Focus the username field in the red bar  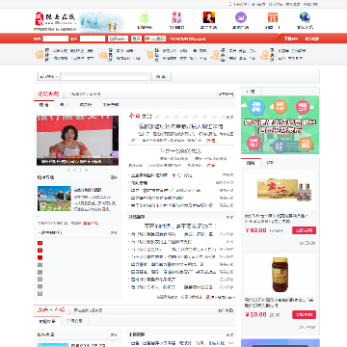[56, 39]
